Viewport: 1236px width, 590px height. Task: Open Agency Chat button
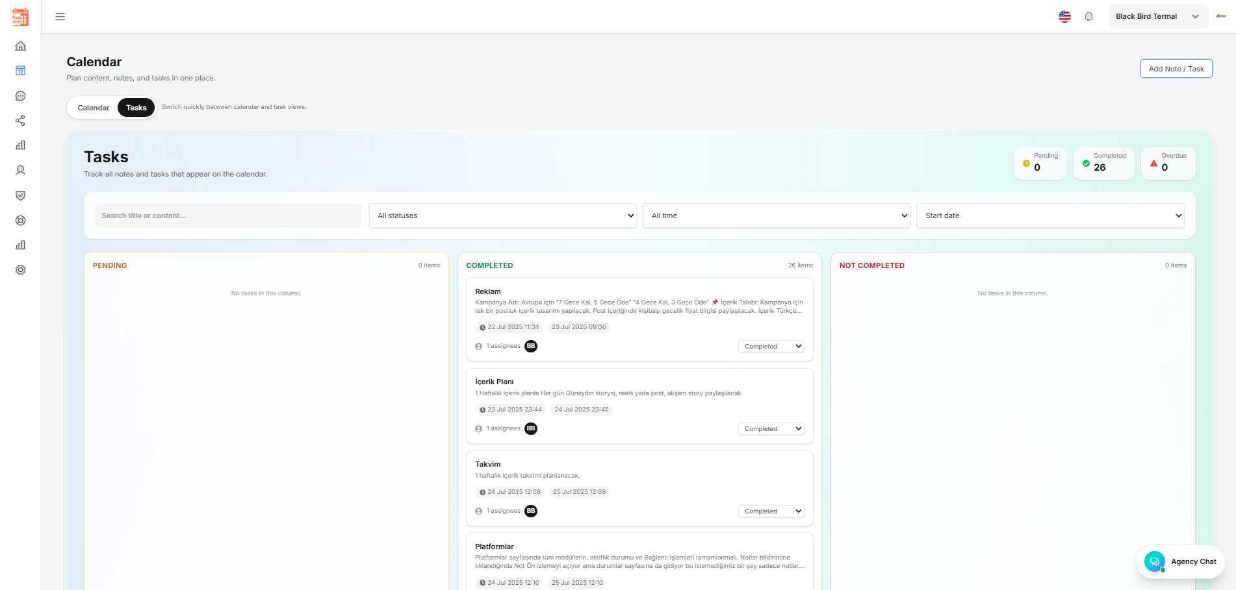pyautogui.click(x=1180, y=561)
